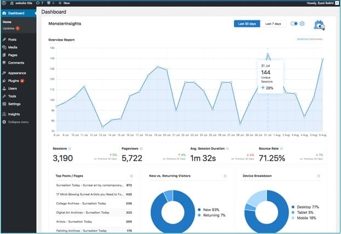Select the Last 30 days range

coord(247,24)
